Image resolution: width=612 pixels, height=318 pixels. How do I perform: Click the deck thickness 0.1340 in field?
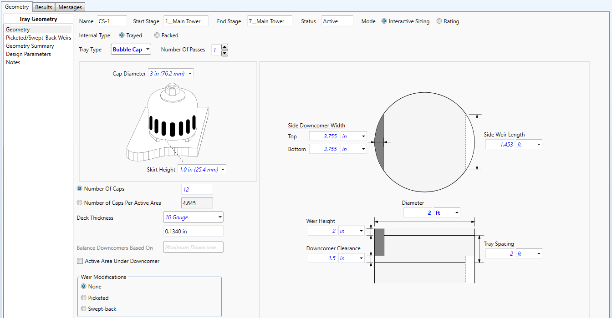tap(193, 231)
